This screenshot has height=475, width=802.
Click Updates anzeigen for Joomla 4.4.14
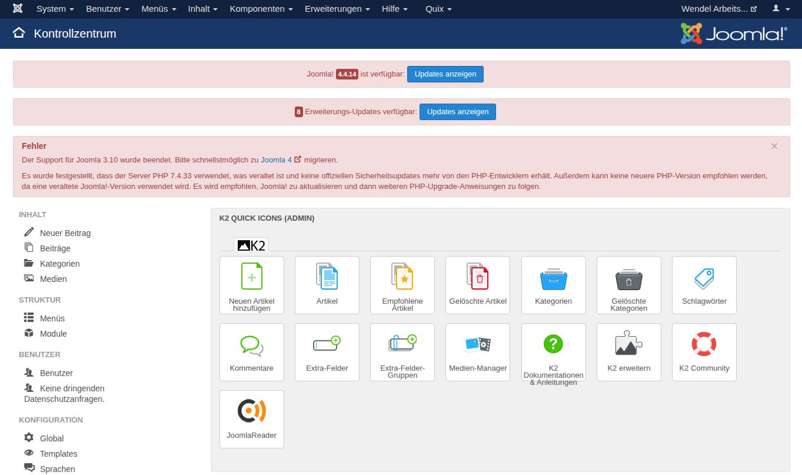coord(445,74)
